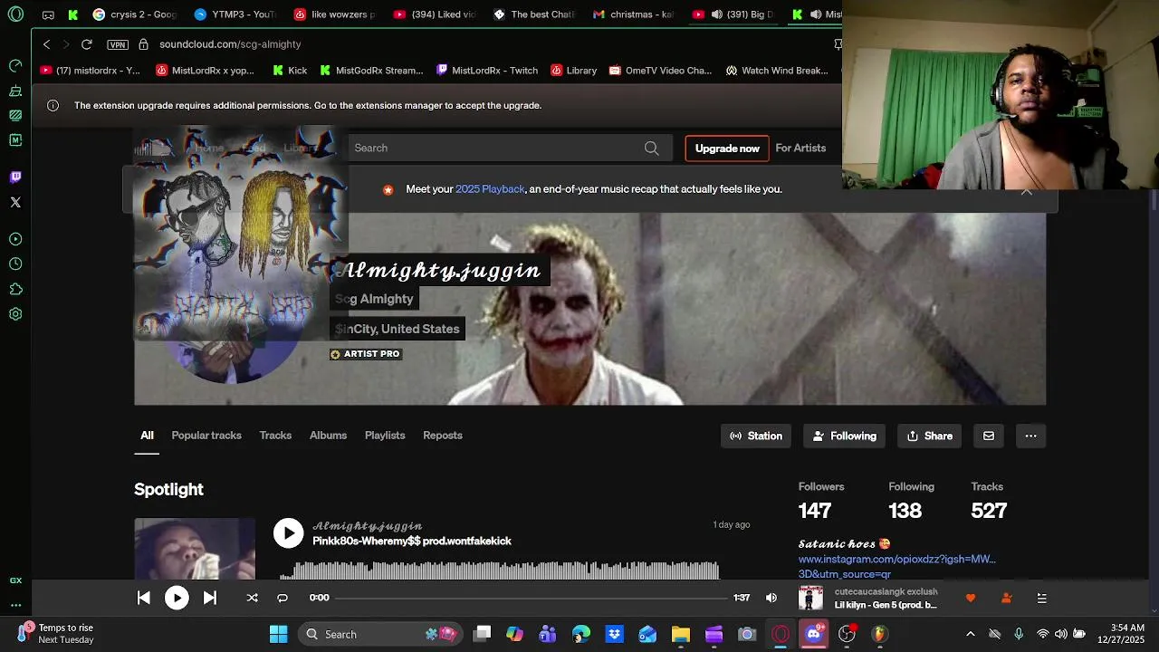Toggle shuffle in bottom player
This screenshot has width=1159, height=652.
click(x=253, y=598)
